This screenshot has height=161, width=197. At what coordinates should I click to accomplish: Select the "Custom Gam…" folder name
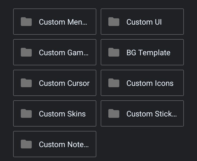[63, 53]
